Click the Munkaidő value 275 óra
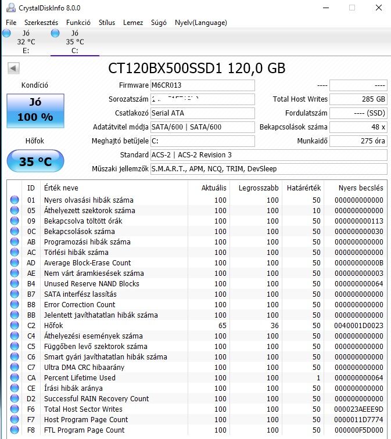Image resolution: width=391 pixels, height=439 pixels. coord(358,141)
